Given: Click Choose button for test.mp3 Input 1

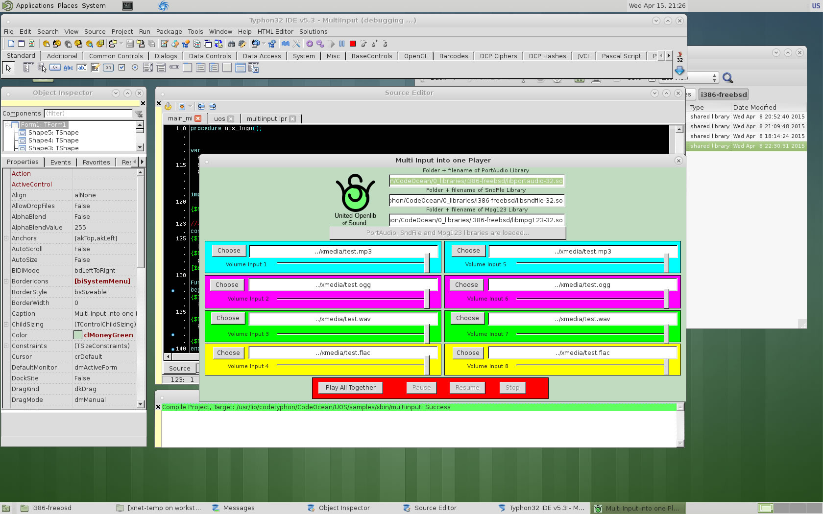Looking at the screenshot, I should (x=229, y=251).
